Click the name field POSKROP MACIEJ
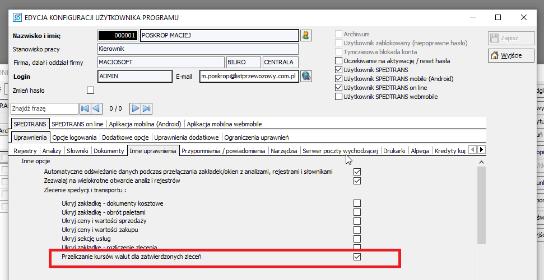The height and width of the screenshot is (280, 544). click(219, 35)
